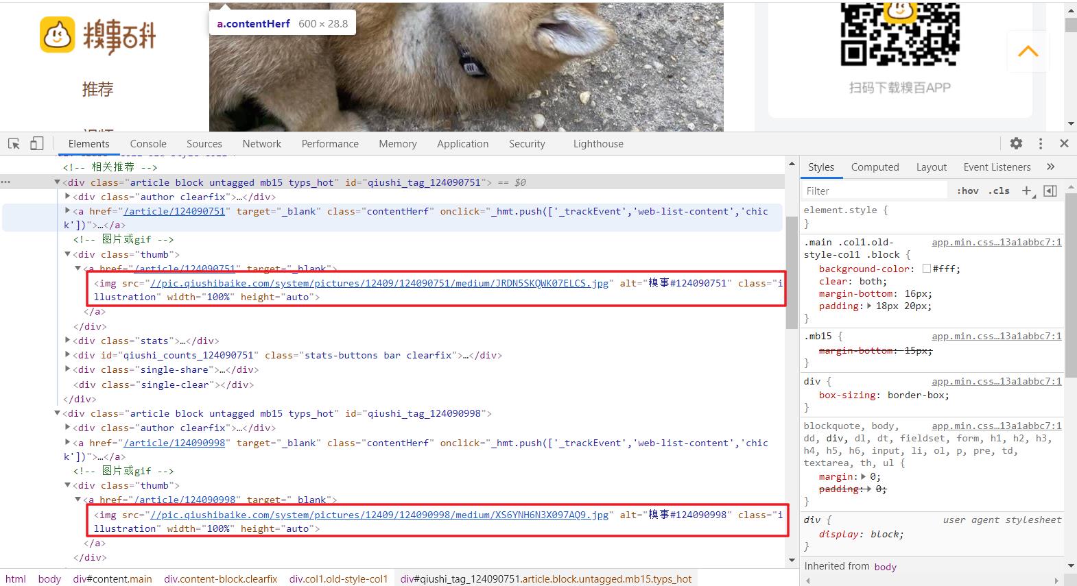Screen dimensions: 1077x586
Task: Select div#content.main breadcrumb
Action: 113,578
